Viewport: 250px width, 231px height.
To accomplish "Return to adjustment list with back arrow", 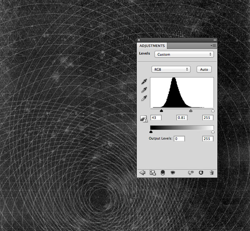I will [x=142, y=173].
